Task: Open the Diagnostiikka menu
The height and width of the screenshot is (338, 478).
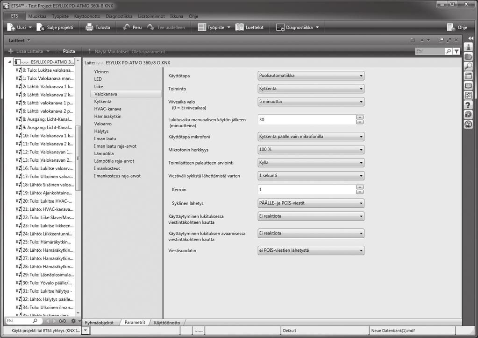Action: [119, 16]
